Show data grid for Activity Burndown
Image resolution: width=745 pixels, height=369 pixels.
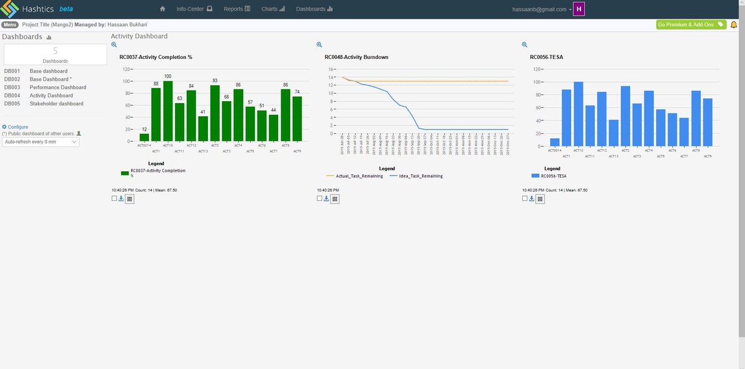point(335,198)
